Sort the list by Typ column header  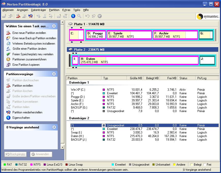(x=114, y=78)
